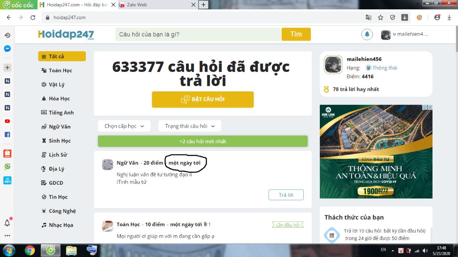Open Windows Start menu
Screen dimensions: 458x257
coord(9,250)
